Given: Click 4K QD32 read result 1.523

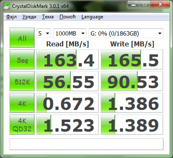Looking at the screenshot, I should click(67, 125).
